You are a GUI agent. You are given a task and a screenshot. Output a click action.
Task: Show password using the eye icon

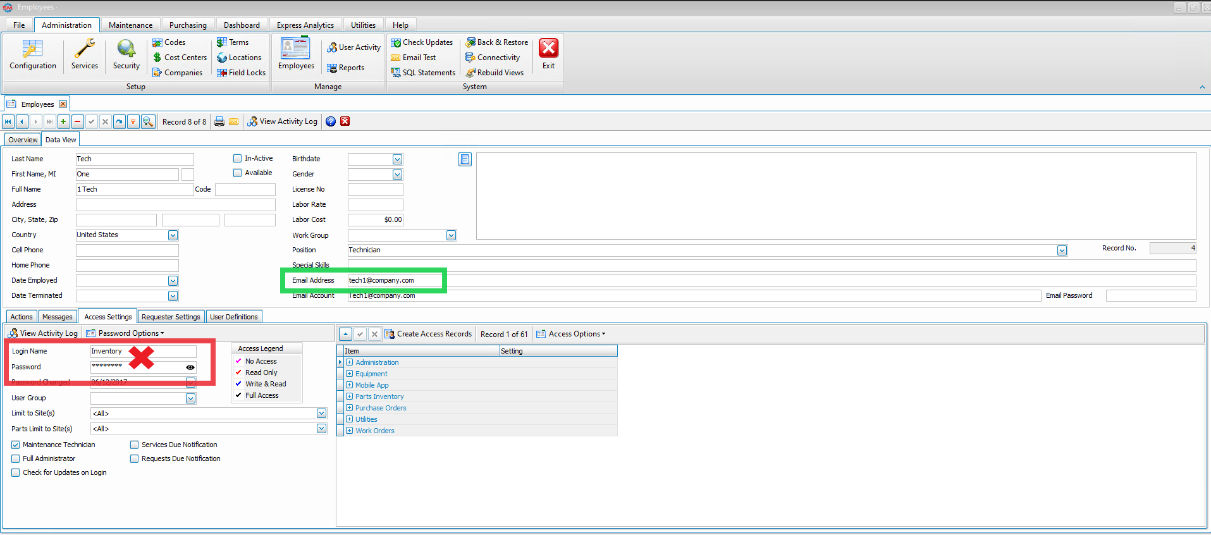coord(190,367)
